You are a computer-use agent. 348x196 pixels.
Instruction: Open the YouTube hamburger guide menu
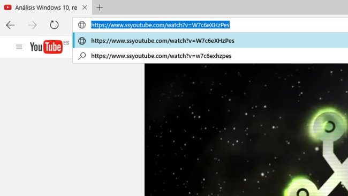pos(19,47)
